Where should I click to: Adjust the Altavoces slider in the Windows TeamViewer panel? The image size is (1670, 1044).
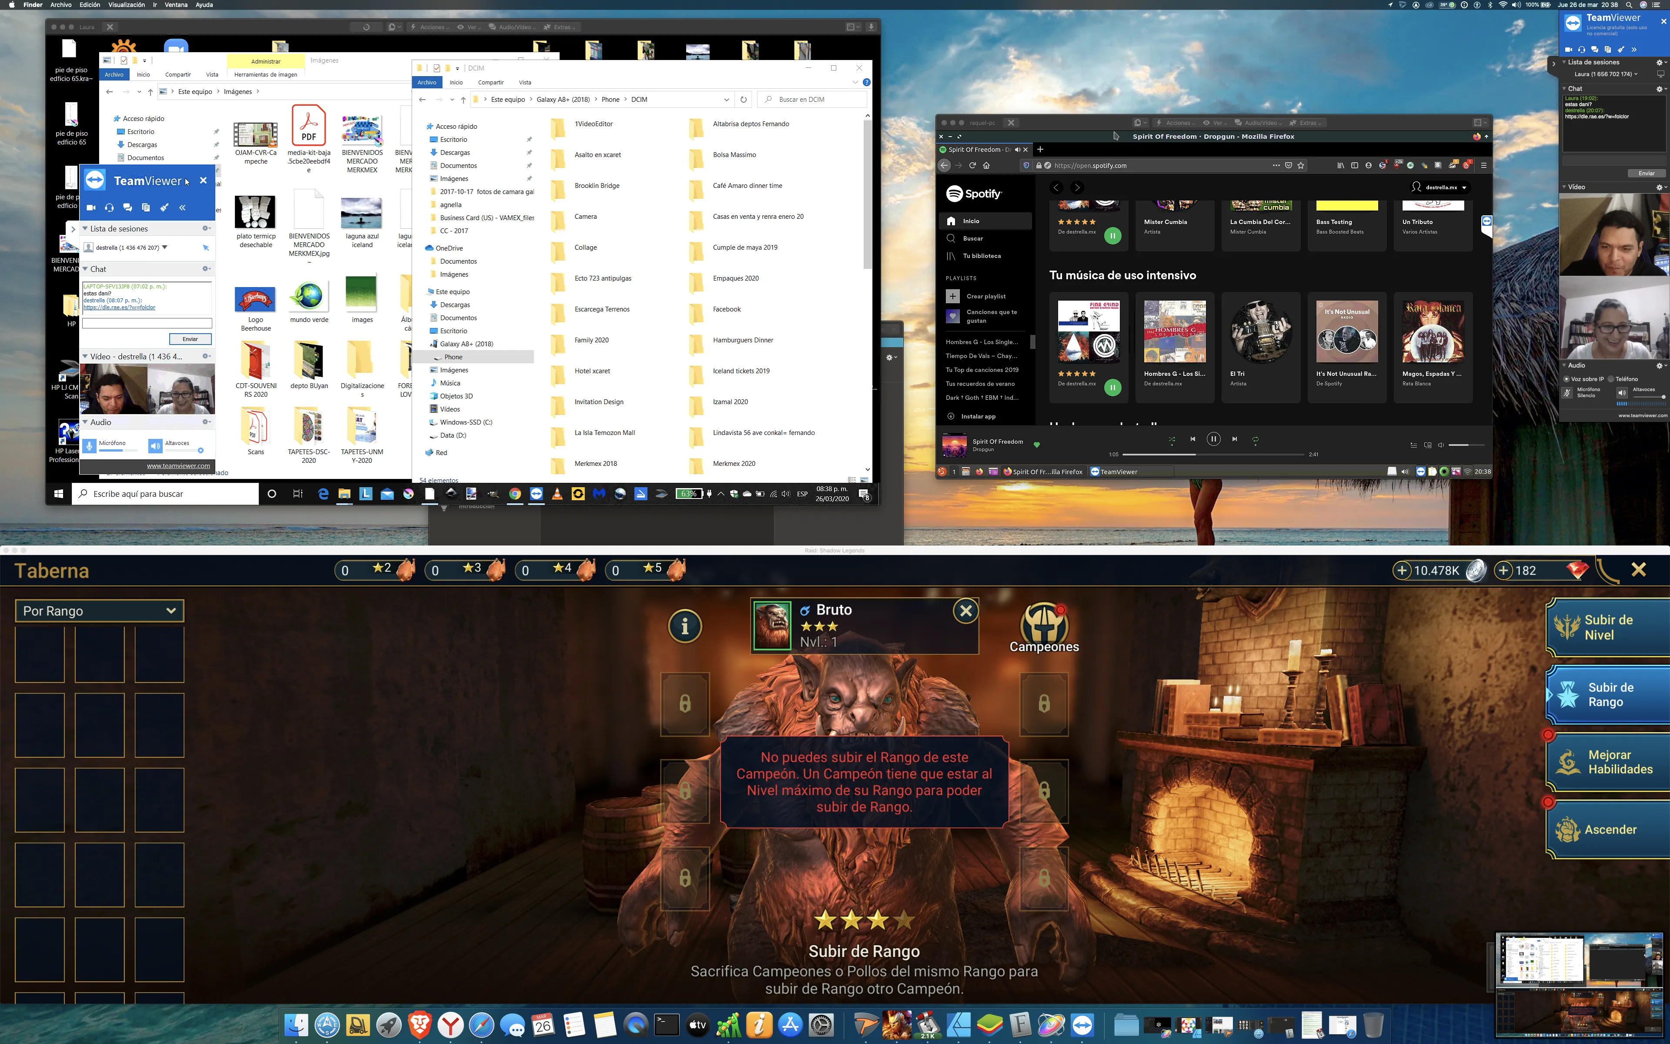(x=184, y=451)
